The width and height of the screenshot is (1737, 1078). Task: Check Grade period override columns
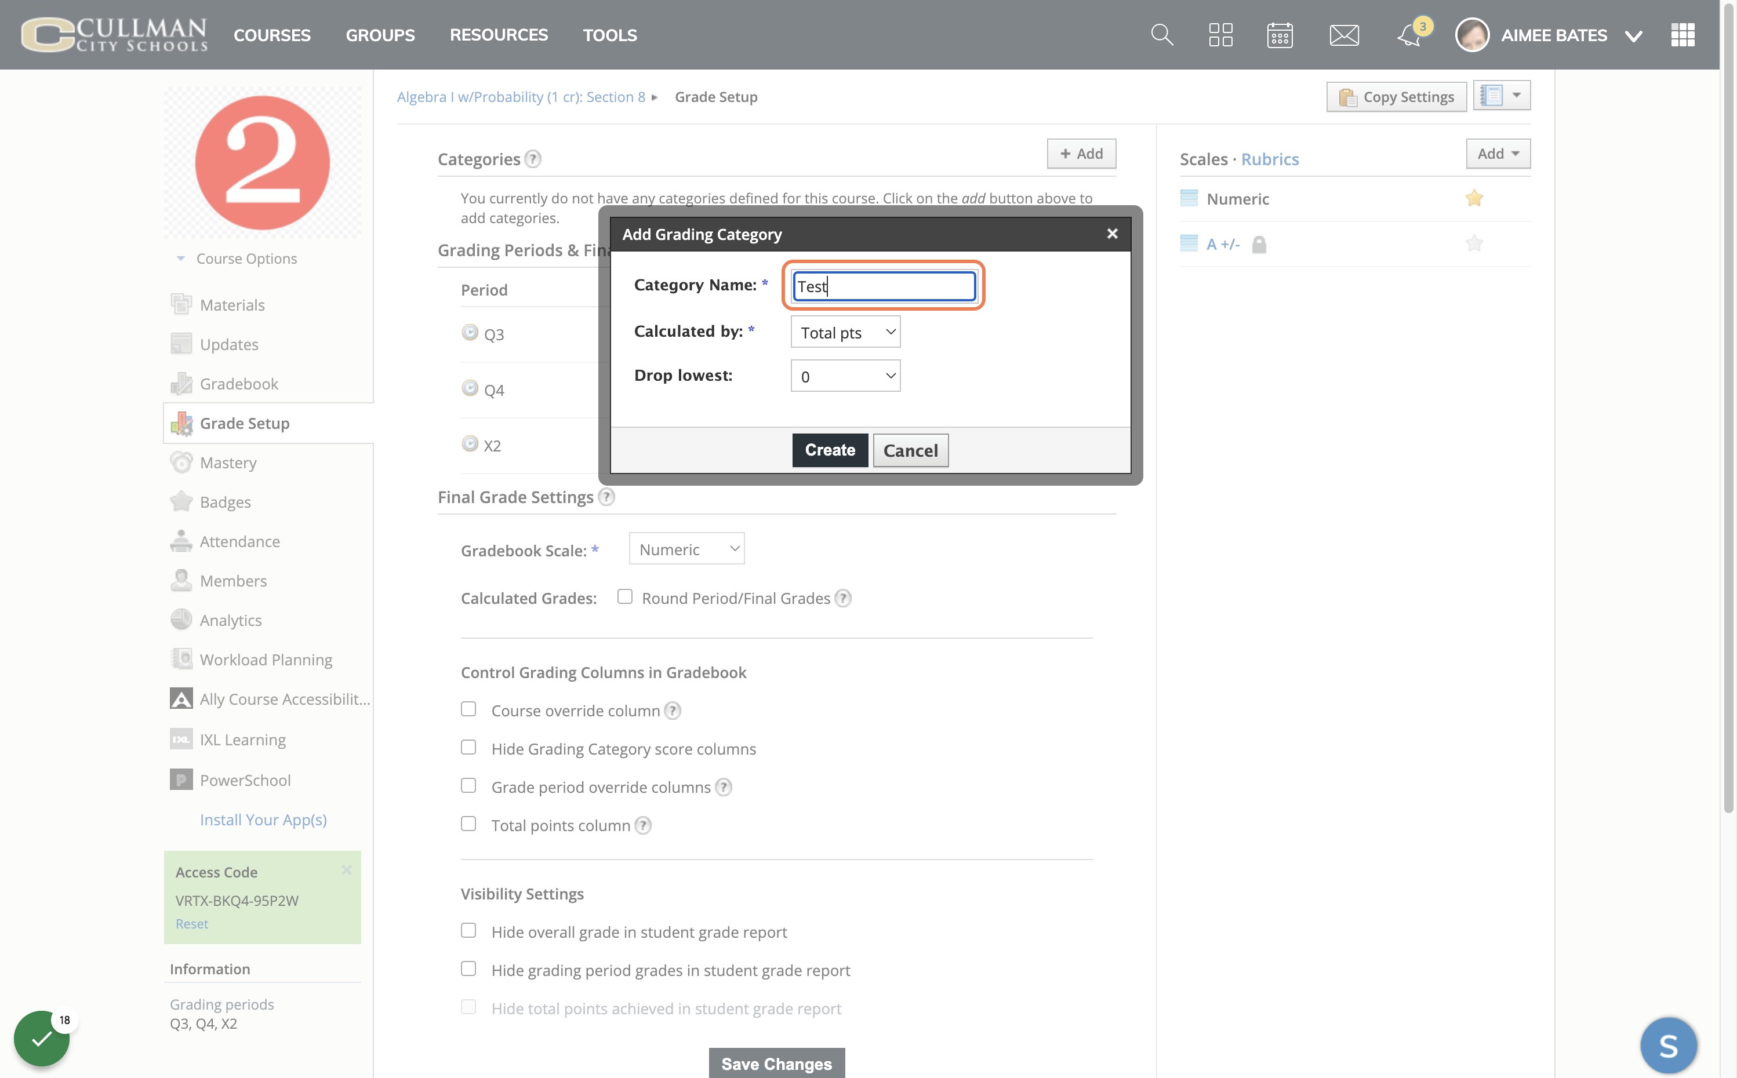coord(468,786)
